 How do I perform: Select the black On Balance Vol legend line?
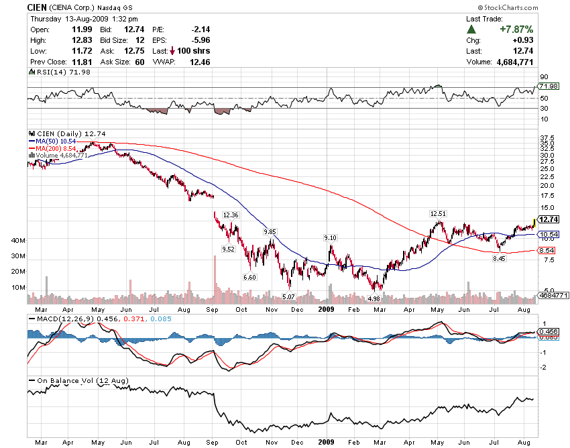pyautogui.click(x=32, y=381)
